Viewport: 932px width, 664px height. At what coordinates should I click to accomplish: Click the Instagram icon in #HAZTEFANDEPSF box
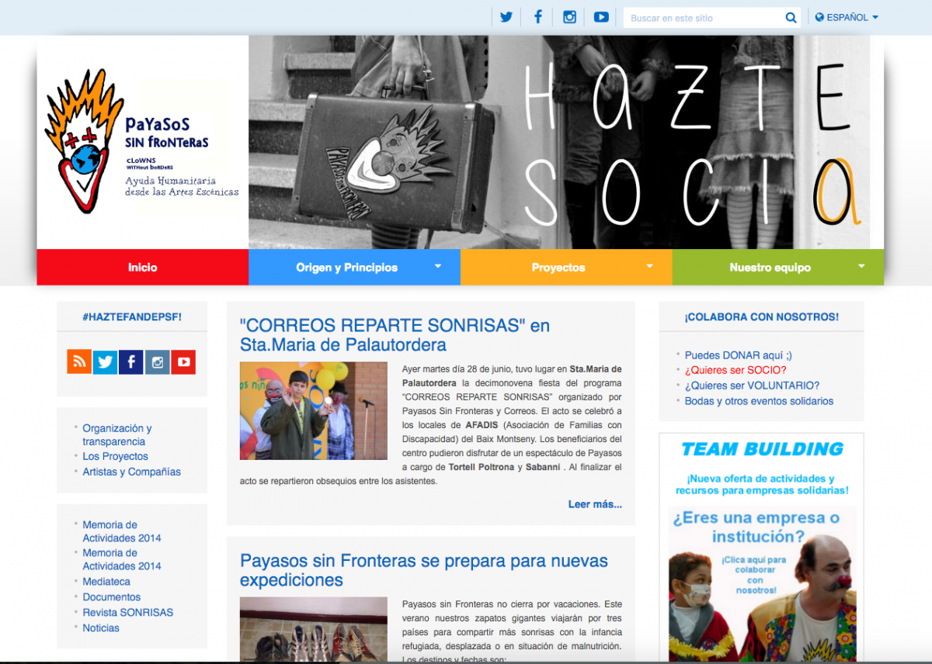click(158, 361)
